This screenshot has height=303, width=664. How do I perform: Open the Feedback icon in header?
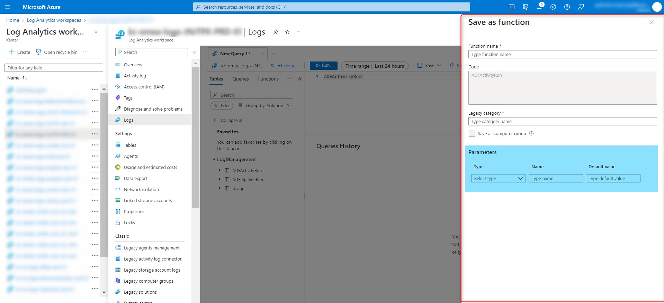pyautogui.click(x=581, y=7)
